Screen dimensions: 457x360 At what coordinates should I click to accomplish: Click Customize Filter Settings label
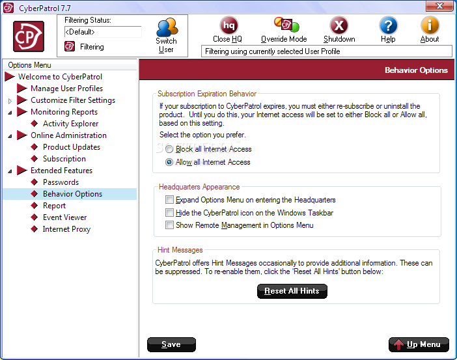coord(73,100)
